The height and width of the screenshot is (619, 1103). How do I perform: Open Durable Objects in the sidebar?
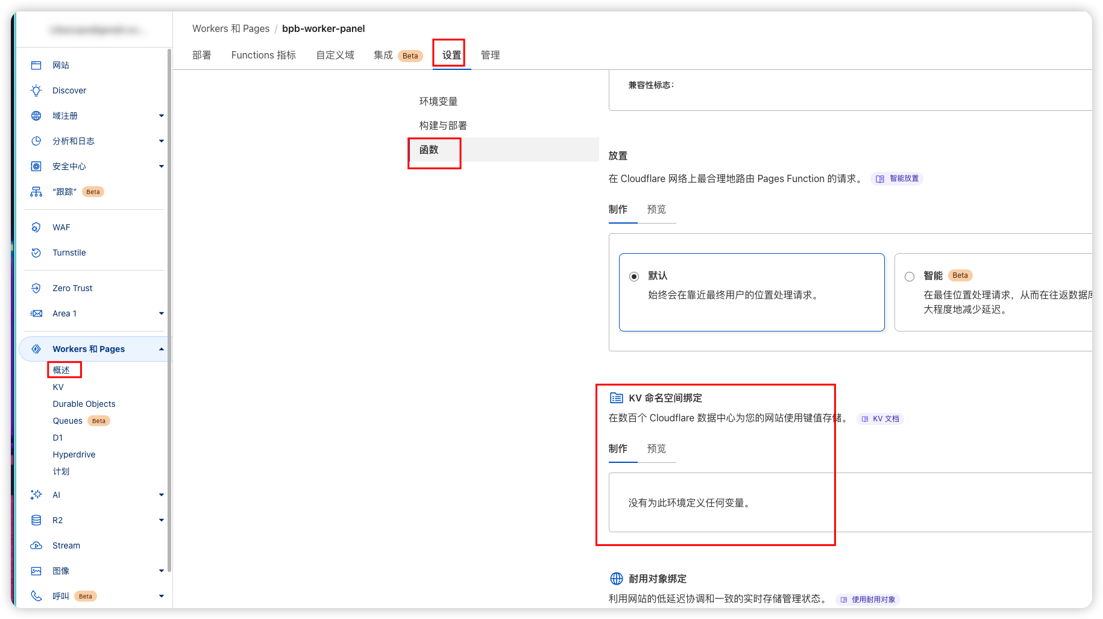point(84,404)
